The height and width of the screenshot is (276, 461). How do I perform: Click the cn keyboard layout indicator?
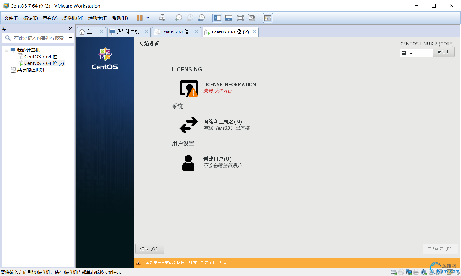click(x=416, y=53)
